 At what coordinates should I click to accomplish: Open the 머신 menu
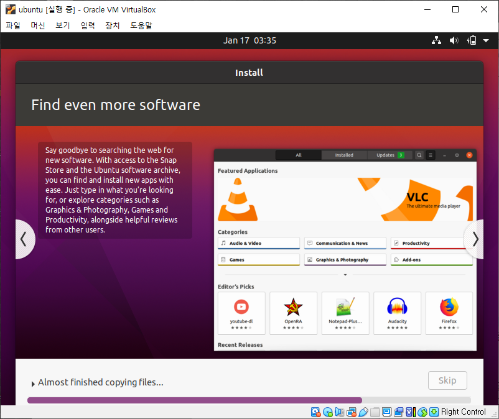tap(38, 25)
